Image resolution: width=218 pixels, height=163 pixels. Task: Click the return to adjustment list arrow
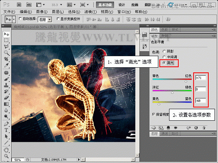pyautogui.click(x=154, y=128)
